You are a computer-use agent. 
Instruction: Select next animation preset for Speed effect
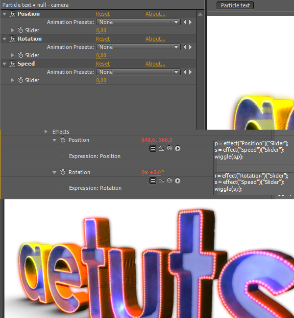(x=191, y=72)
